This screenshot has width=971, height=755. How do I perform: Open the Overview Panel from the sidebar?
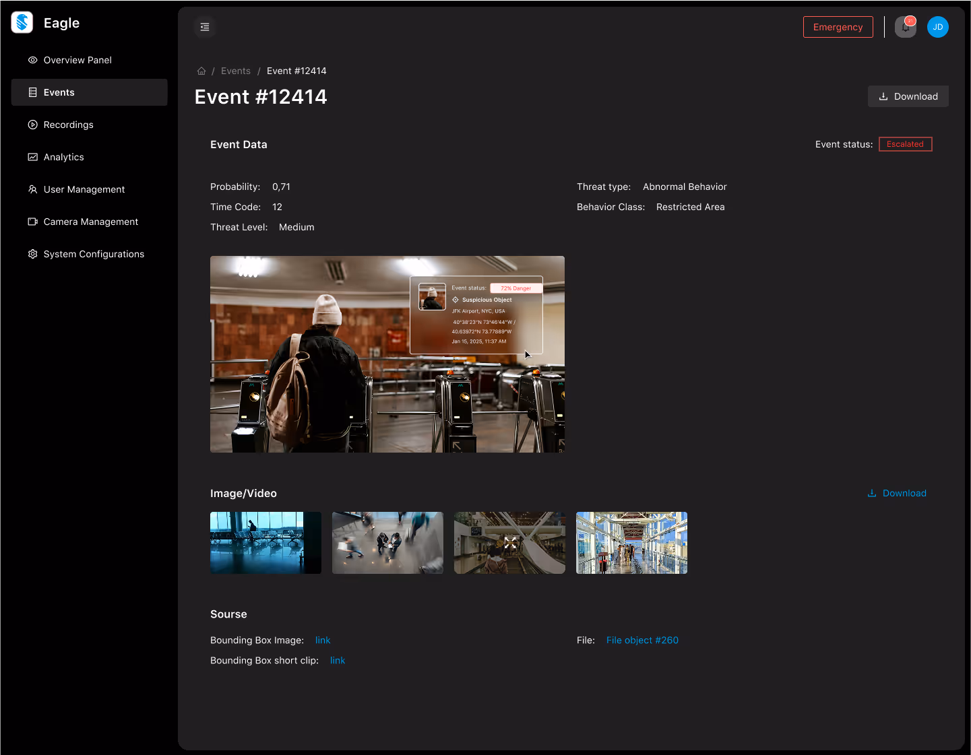[x=77, y=60]
